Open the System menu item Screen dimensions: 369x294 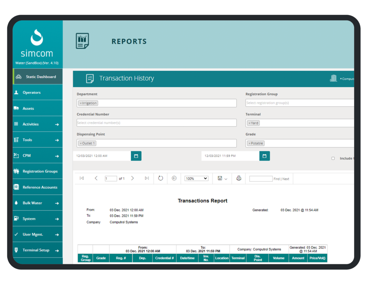click(17, 219)
